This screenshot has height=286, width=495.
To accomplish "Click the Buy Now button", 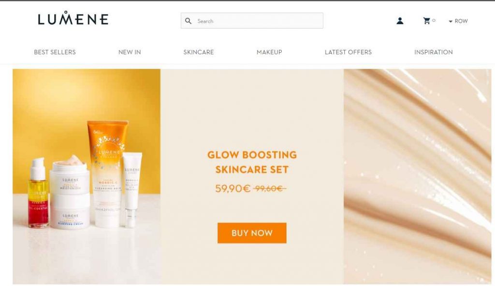I will point(252,233).
